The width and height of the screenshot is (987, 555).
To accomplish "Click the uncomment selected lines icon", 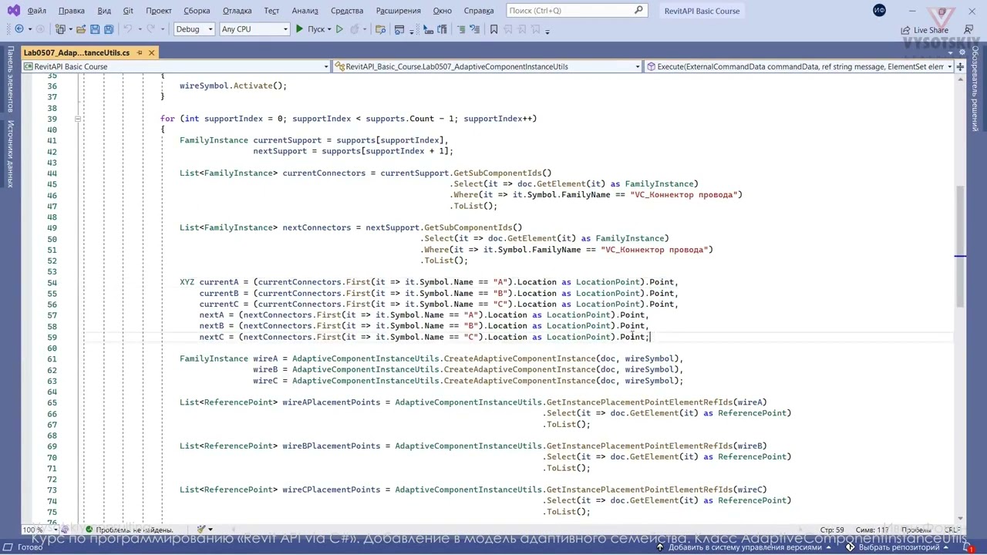I will 476,29.
